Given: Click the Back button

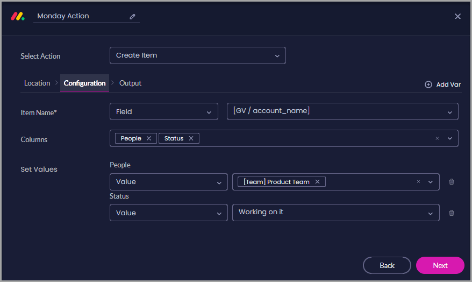Looking at the screenshot, I should pos(387,265).
